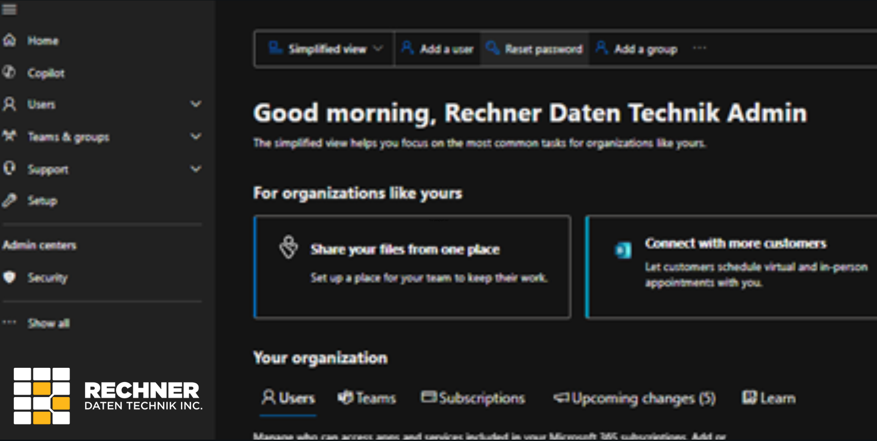Click Show all in the sidebar
The width and height of the screenshot is (877, 441).
[x=49, y=323]
